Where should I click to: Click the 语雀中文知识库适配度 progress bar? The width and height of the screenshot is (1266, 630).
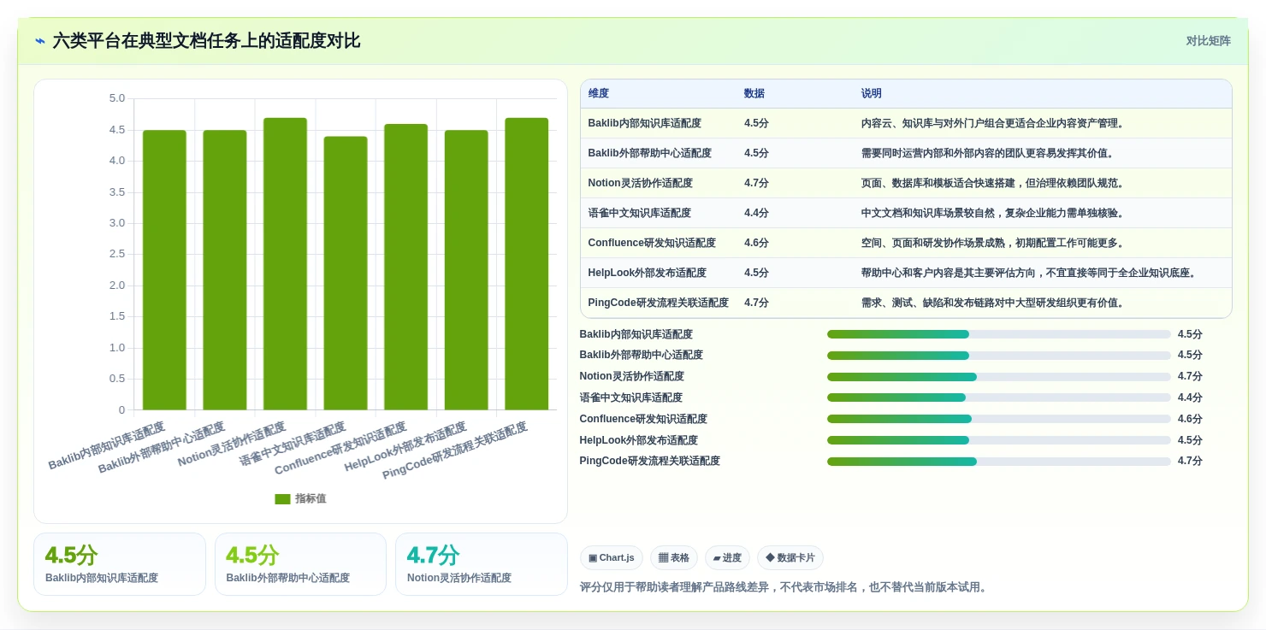pyautogui.click(x=998, y=397)
